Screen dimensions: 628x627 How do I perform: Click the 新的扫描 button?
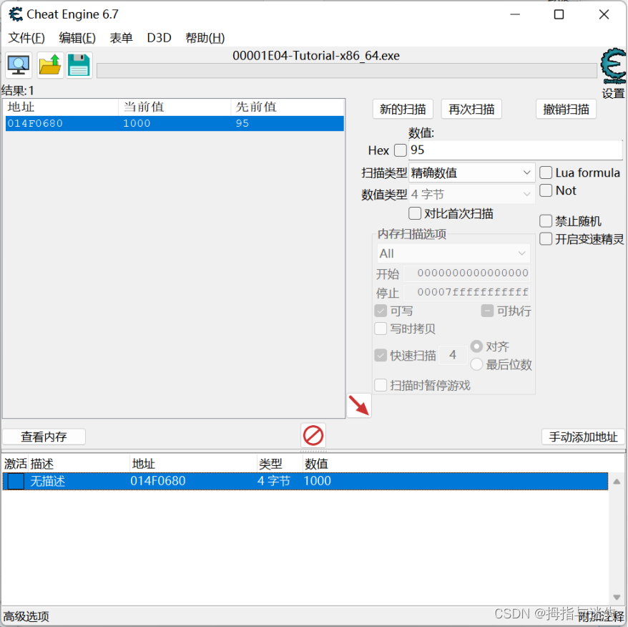pyautogui.click(x=402, y=109)
